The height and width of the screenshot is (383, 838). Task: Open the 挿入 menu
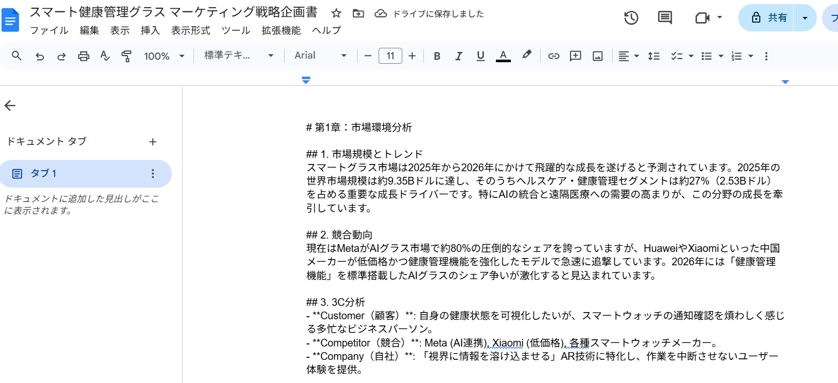click(x=150, y=30)
